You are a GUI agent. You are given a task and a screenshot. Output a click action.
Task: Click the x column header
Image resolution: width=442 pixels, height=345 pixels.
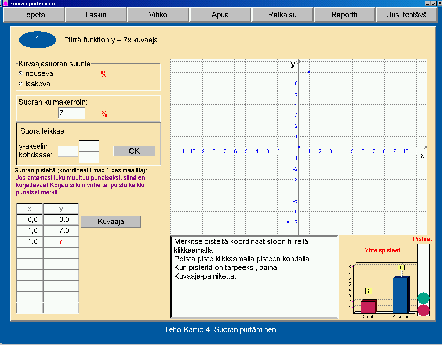coord(30,209)
